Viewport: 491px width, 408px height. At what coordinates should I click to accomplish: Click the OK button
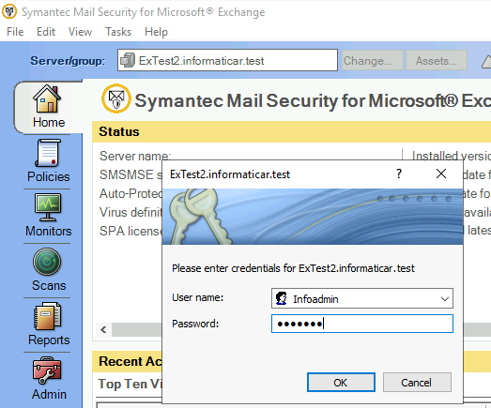[341, 383]
